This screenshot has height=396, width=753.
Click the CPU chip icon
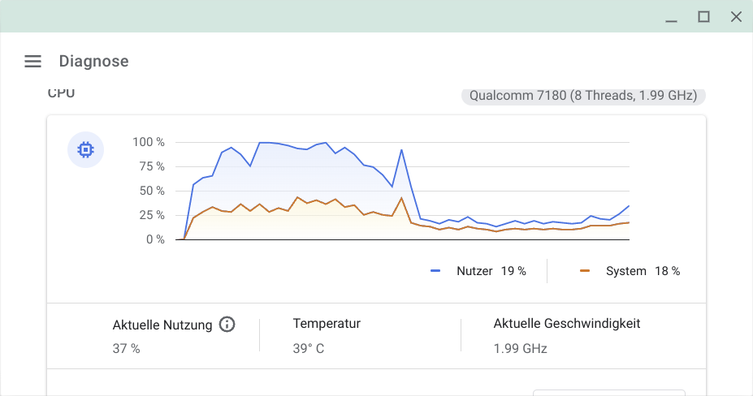tap(84, 150)
